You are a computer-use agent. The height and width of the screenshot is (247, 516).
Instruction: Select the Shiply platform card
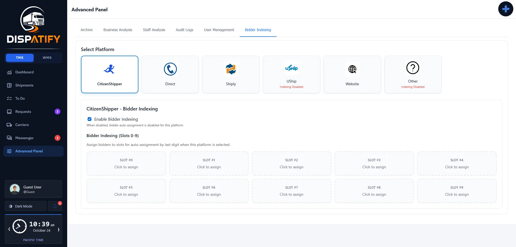231,74
